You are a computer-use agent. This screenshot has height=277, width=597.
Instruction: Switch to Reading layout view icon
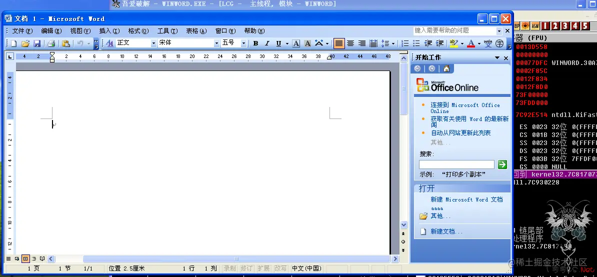tap(42, 258)
